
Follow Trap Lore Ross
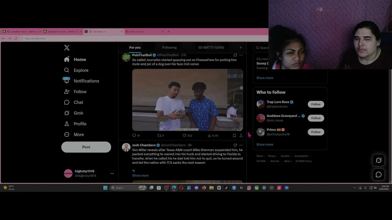(316, 105)
